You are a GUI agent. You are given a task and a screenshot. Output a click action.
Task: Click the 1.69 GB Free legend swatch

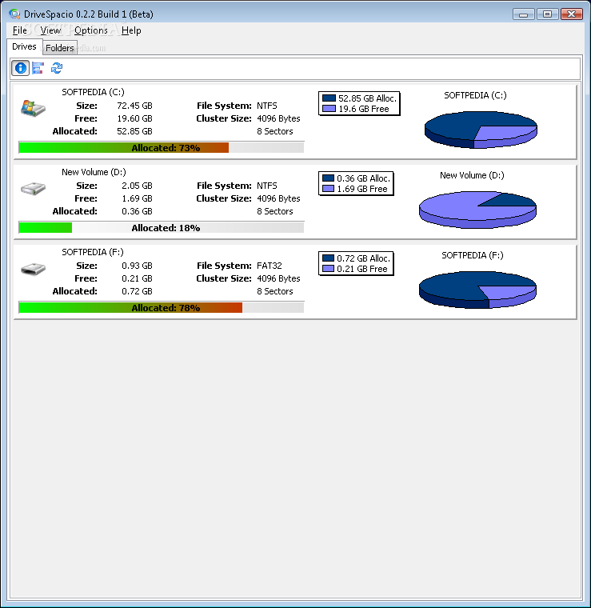(x=328, y=189)
